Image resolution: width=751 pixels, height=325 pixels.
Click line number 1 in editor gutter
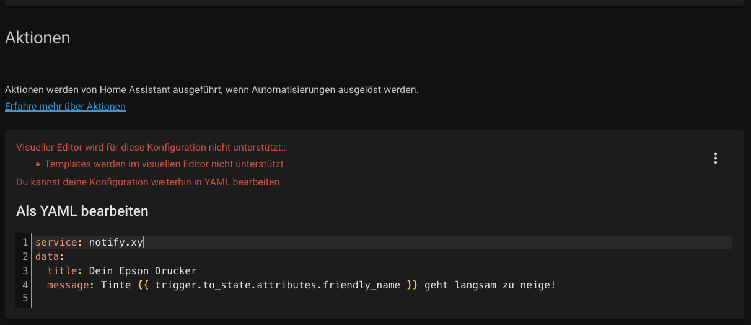click(25, 243)
